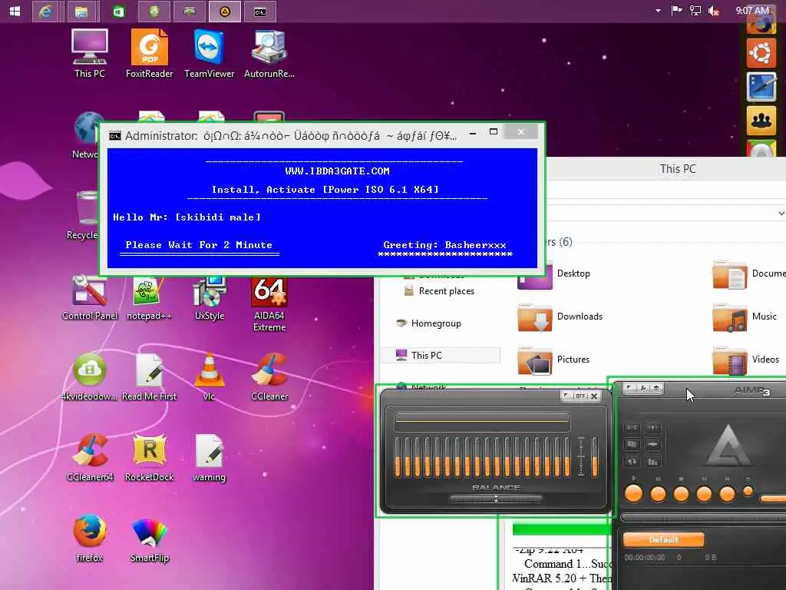Click the Stop button in AIMP3
786x590 pixels.
681,494
